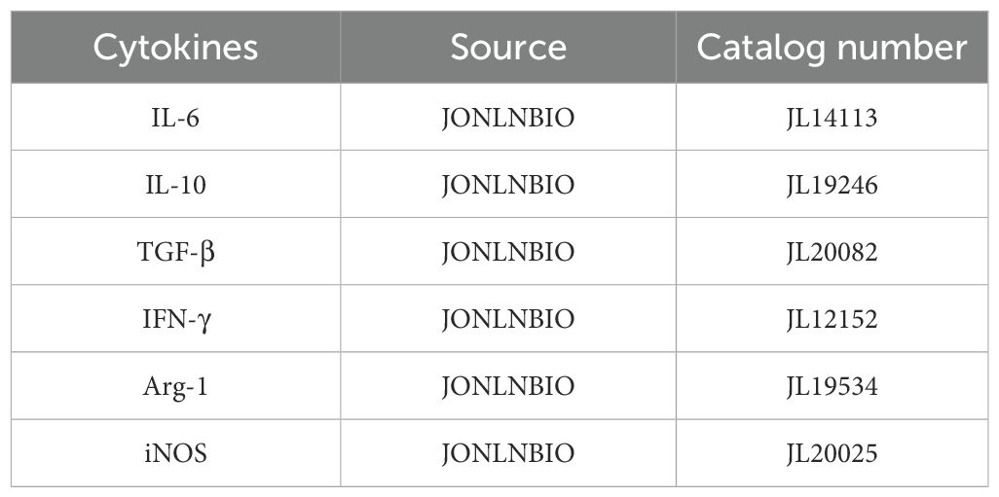This screenshot has width=999, height=497.
Task: Select catalog number JL19534
Action: click(x=832, y=386)
